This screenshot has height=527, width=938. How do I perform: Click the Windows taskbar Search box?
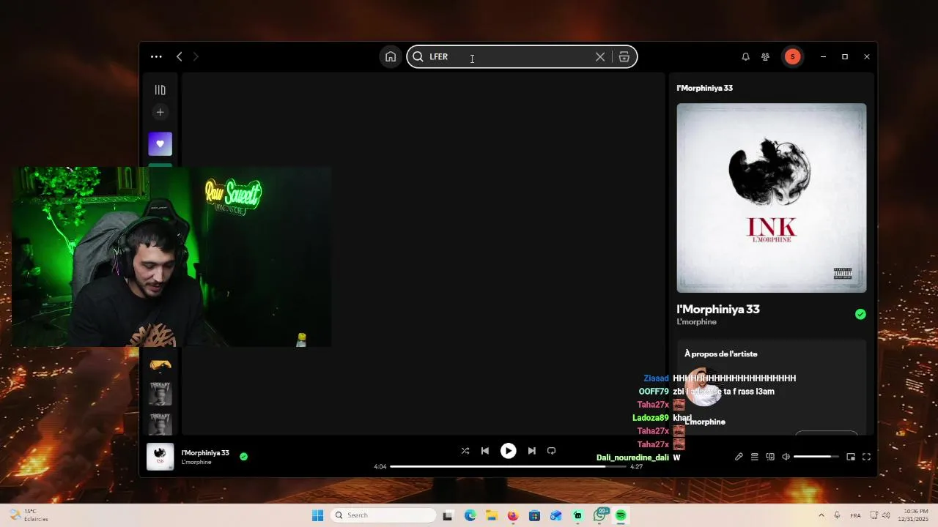coord(383,515)
